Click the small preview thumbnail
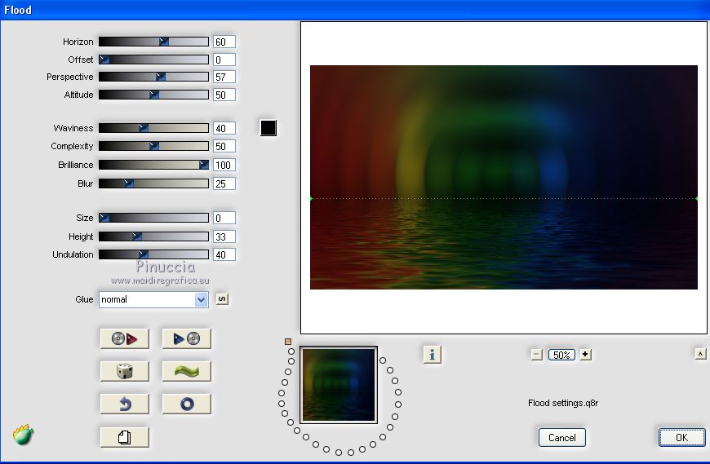The width and height of the screenshot is (710, 464). pos(339,385)
